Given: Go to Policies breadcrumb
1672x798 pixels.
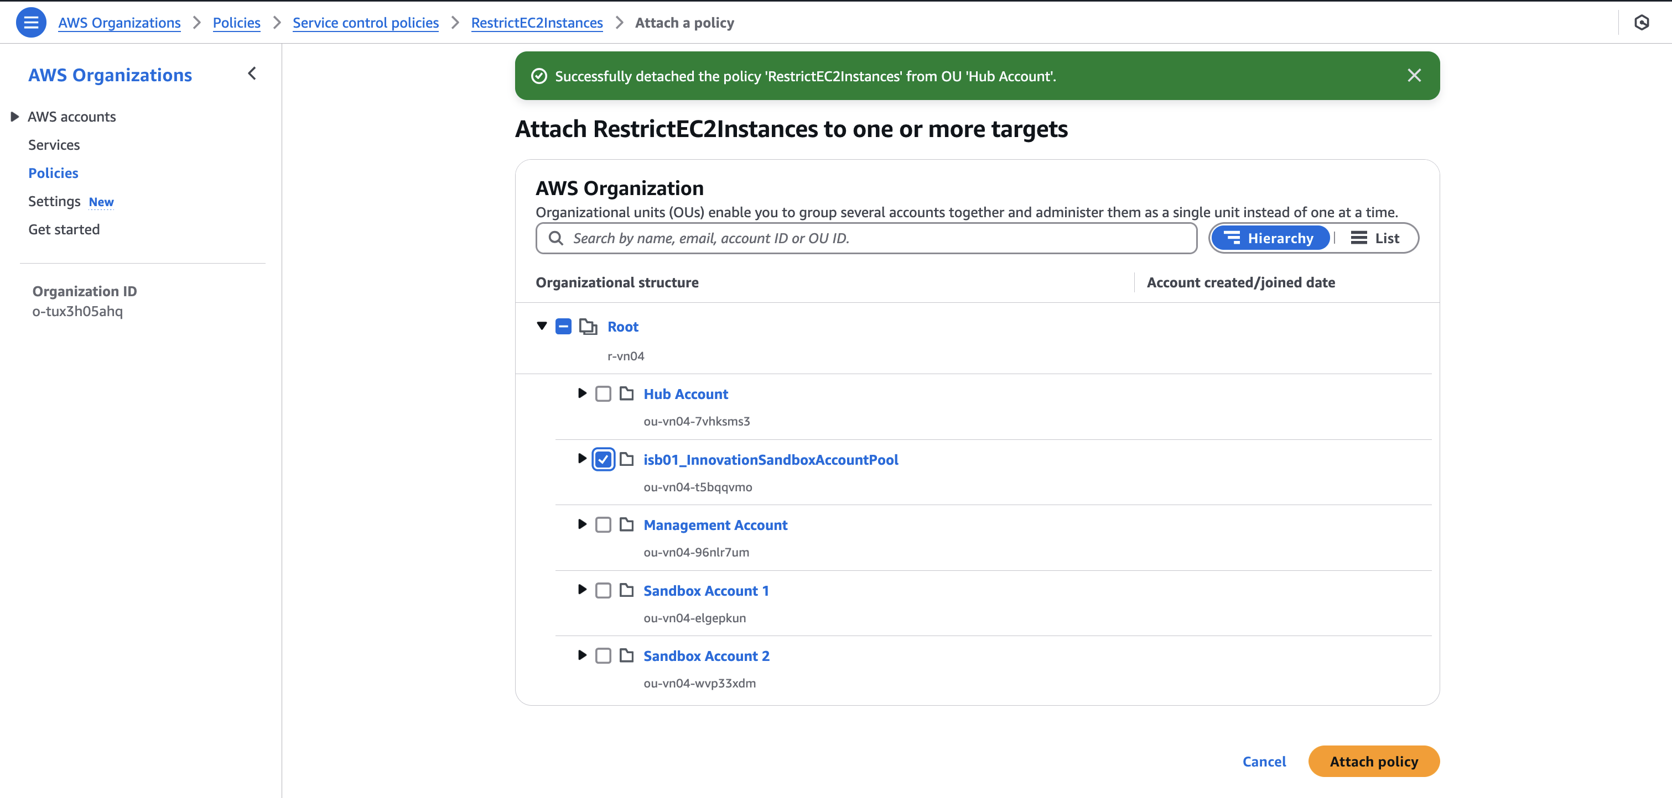Looking at the screenshot, I should coord(236,23).
